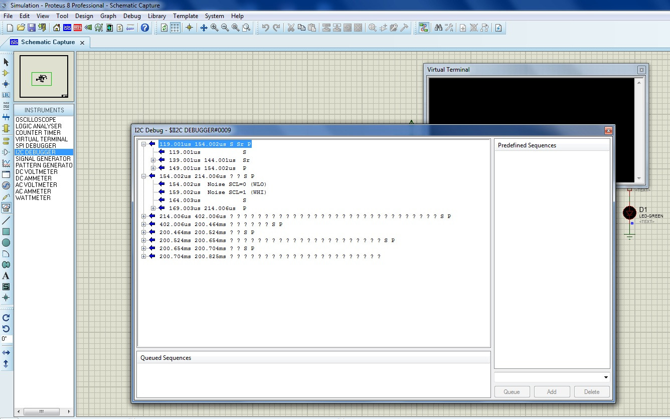
Task: Open the Bill of Materials dollar icon
Action: pos(119,28)
